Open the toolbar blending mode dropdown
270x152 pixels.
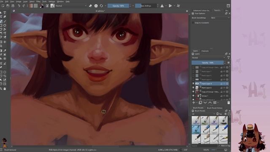click(71, 6)
